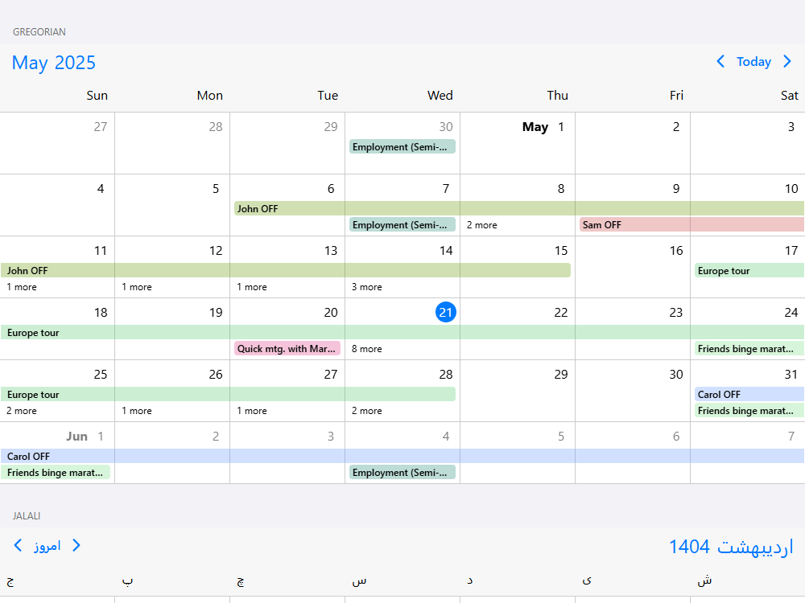This screenshot has width=805, height=603.
Task: Open Employment event on June 4
Action: 402,472
